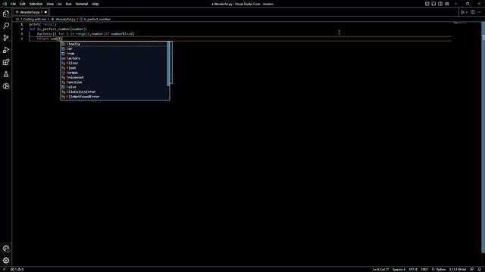Choose 'filter' autocomplete suggestion
The height and width of the screenshot is (272, 485).
(x=114, y=63)
